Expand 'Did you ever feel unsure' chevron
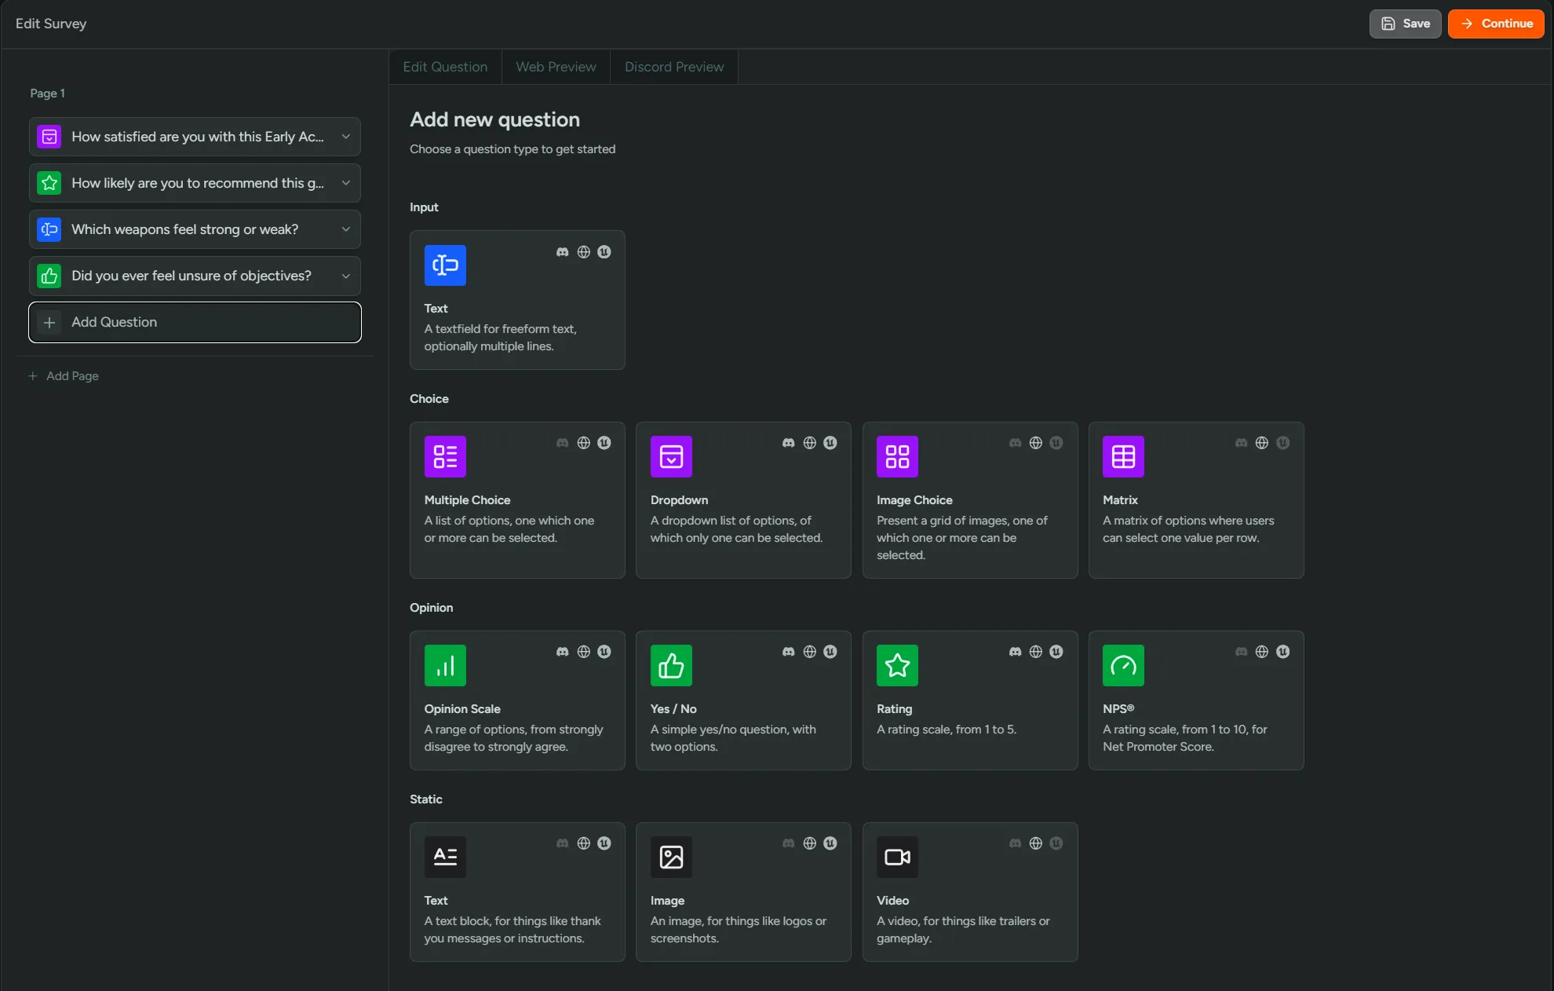 tap(345, 276)
